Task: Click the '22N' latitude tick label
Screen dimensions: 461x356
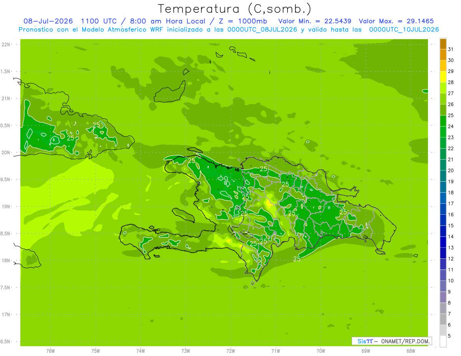Action: click(x=7, y=45)
